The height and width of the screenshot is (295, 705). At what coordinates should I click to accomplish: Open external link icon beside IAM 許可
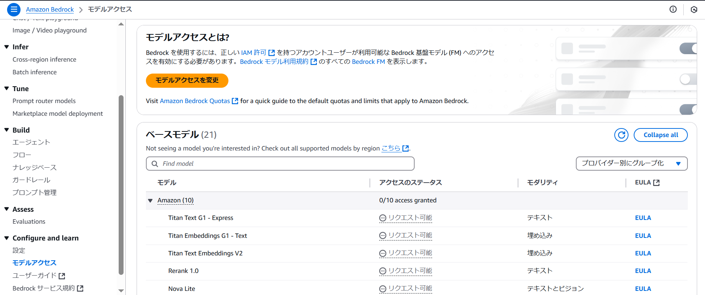pyautogui.click(x=272, y=53)
